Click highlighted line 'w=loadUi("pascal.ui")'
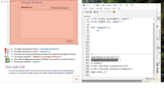Viewport: 164px width, 92px height. [106, 60]
